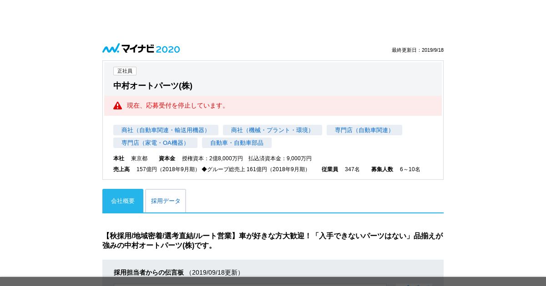Open 専門店（自動車関連） category link
546x286 pixels.
[364, 130]
